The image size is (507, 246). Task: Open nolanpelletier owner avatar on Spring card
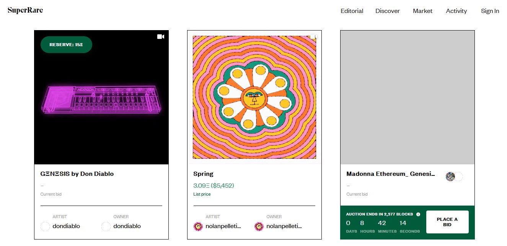[x=259, y=227]
